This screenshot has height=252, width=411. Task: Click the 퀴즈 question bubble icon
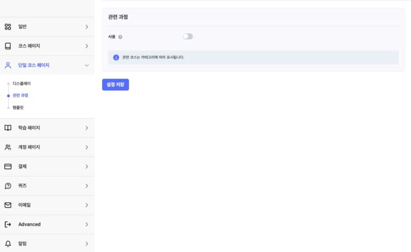(x=8, y=186)
